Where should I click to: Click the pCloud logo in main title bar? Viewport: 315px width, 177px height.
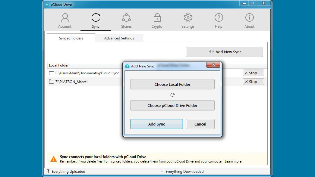47,5
